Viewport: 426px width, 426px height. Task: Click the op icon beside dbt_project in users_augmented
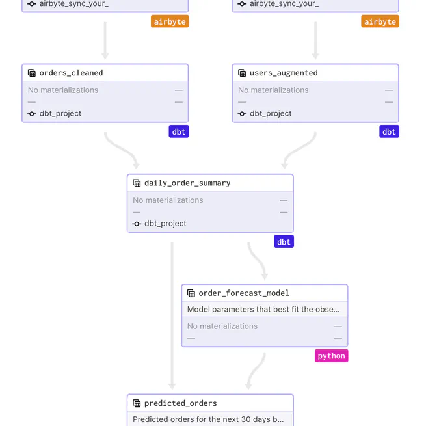[x=242, y=114]
